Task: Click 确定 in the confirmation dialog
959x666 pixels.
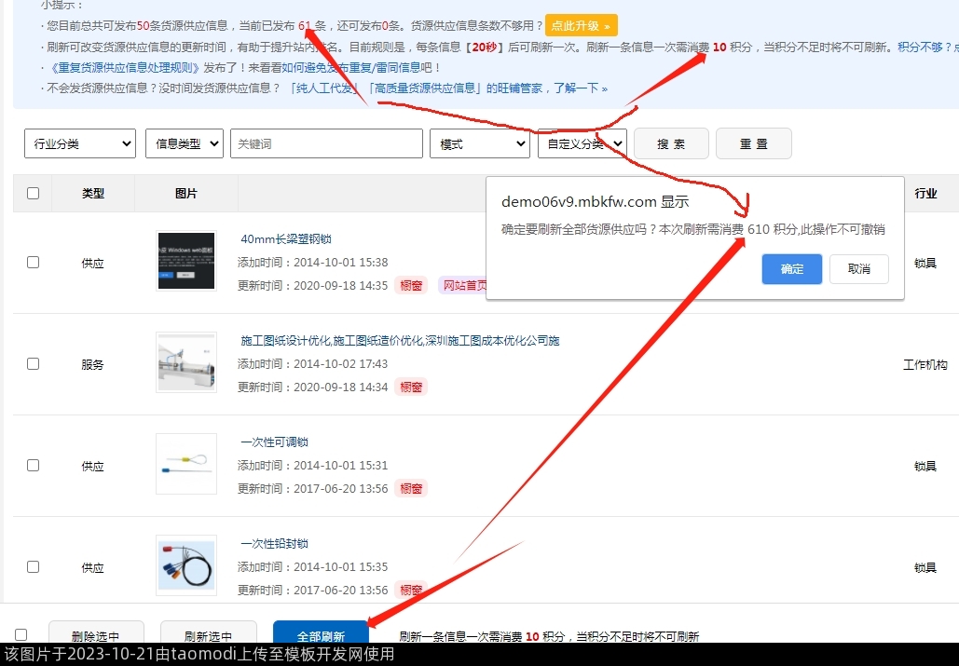Action: [791, 269]
